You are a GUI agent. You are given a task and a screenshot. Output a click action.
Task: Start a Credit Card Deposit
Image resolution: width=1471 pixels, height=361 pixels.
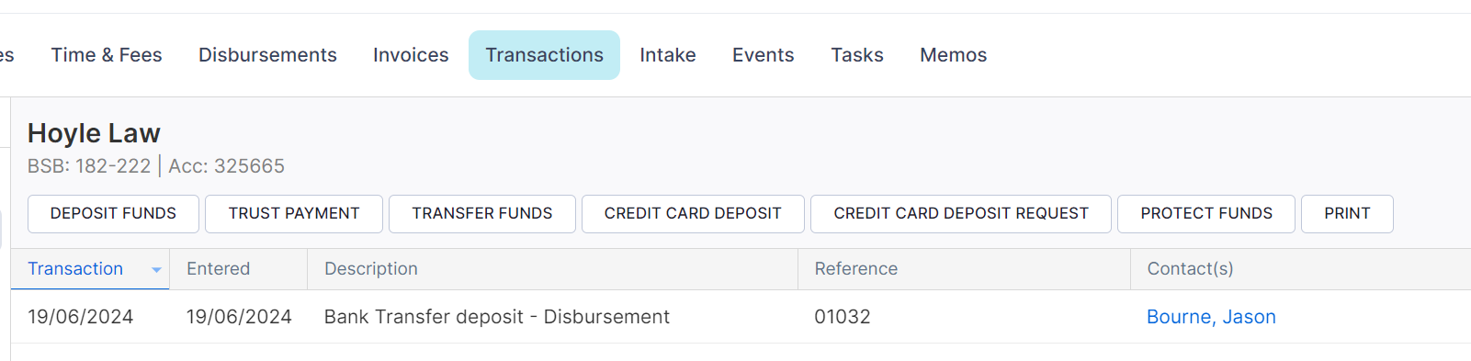click(x=693, y=214)
